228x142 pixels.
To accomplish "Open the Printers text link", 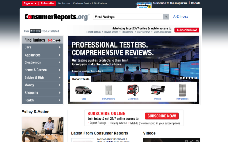I will click(x=158, y=99).
